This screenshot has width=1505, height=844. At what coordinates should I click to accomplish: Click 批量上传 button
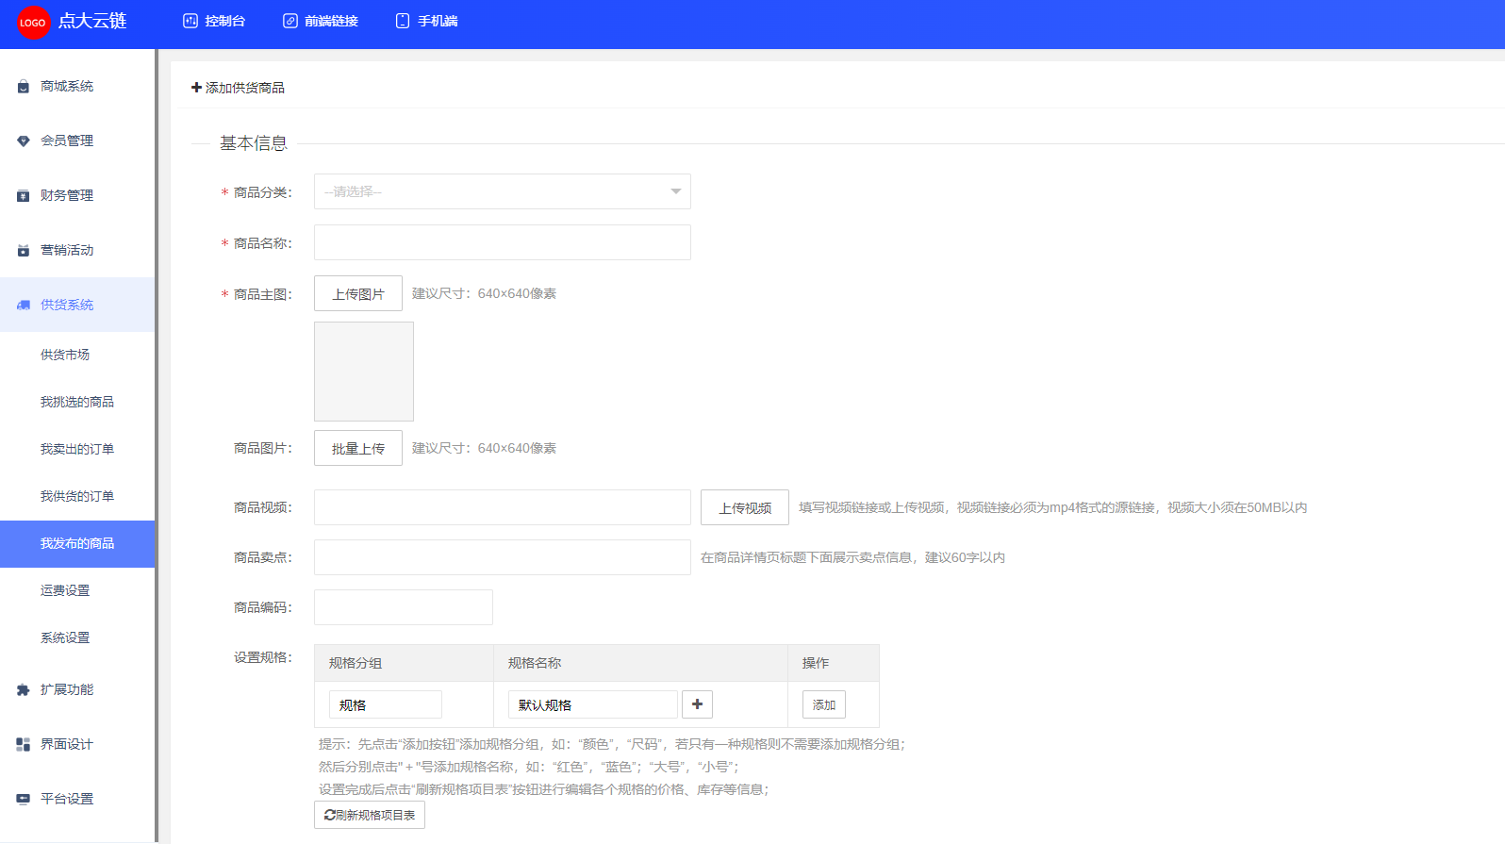click(x=358, y=448)
